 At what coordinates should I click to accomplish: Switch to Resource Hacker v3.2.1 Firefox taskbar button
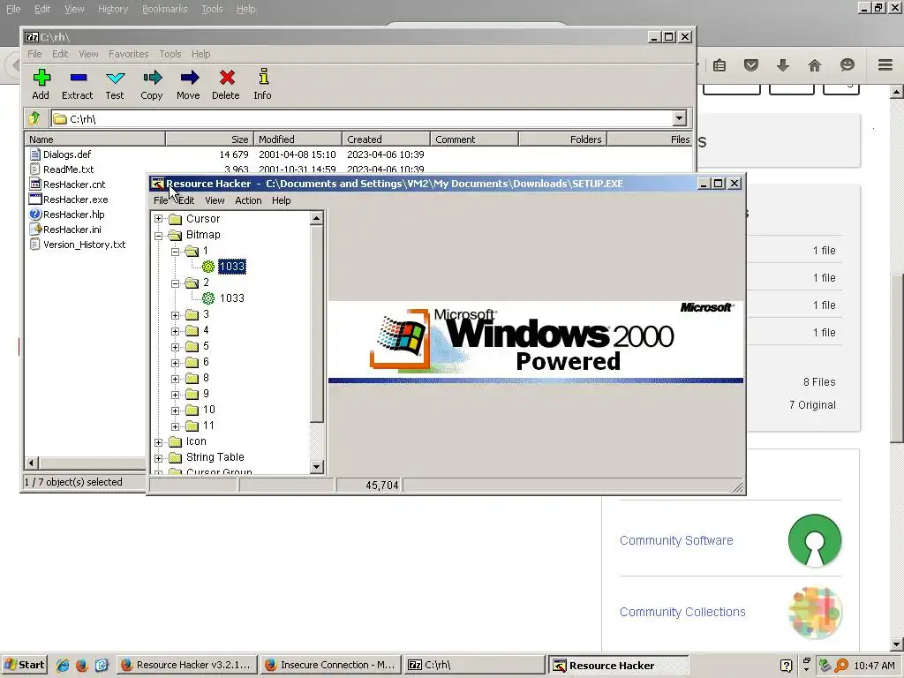tap(187, 666)
